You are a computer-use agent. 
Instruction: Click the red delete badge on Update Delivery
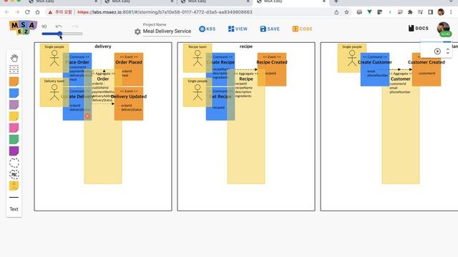[x=87, y=116]
